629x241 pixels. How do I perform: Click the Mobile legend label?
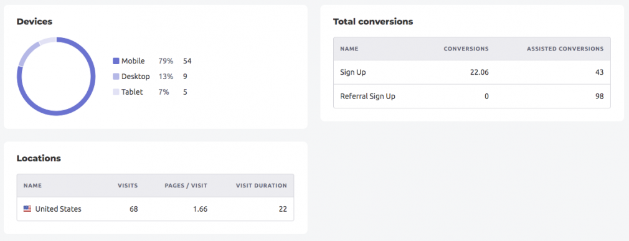coord(133,61)
